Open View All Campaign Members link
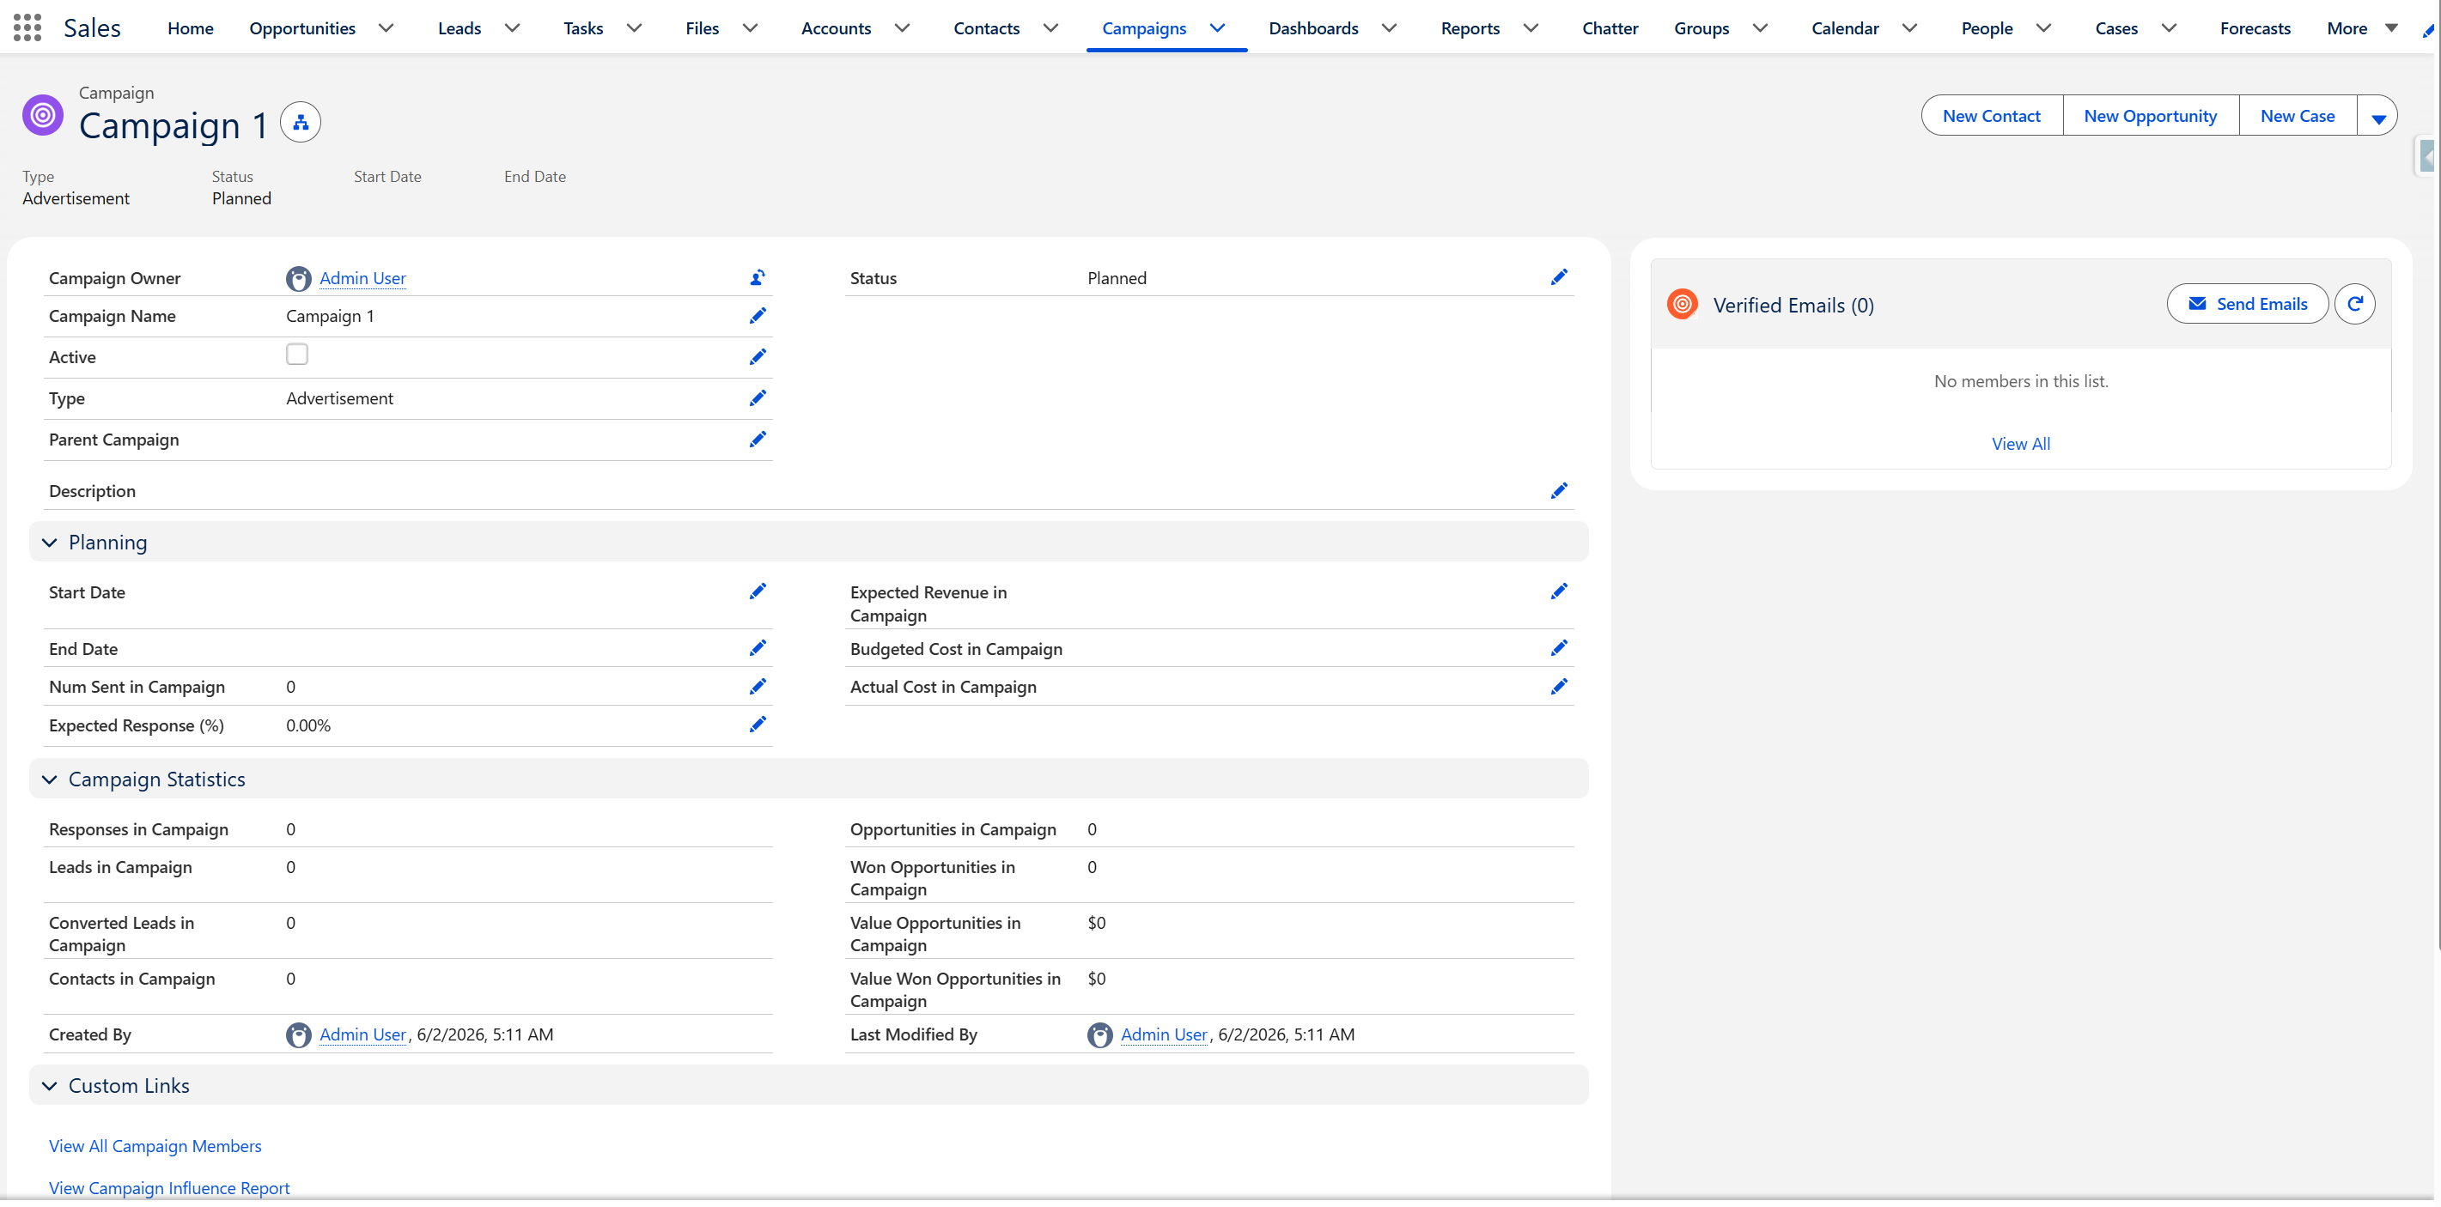The height and width of the screenshot is (1207, 2441). 155,1146
